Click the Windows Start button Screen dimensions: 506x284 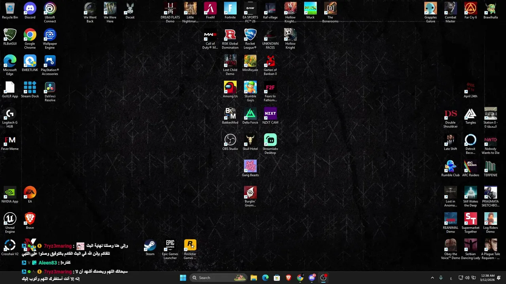(183, 278)
